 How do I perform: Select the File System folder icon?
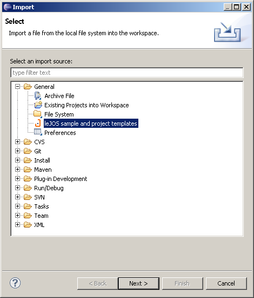(38, 114)
